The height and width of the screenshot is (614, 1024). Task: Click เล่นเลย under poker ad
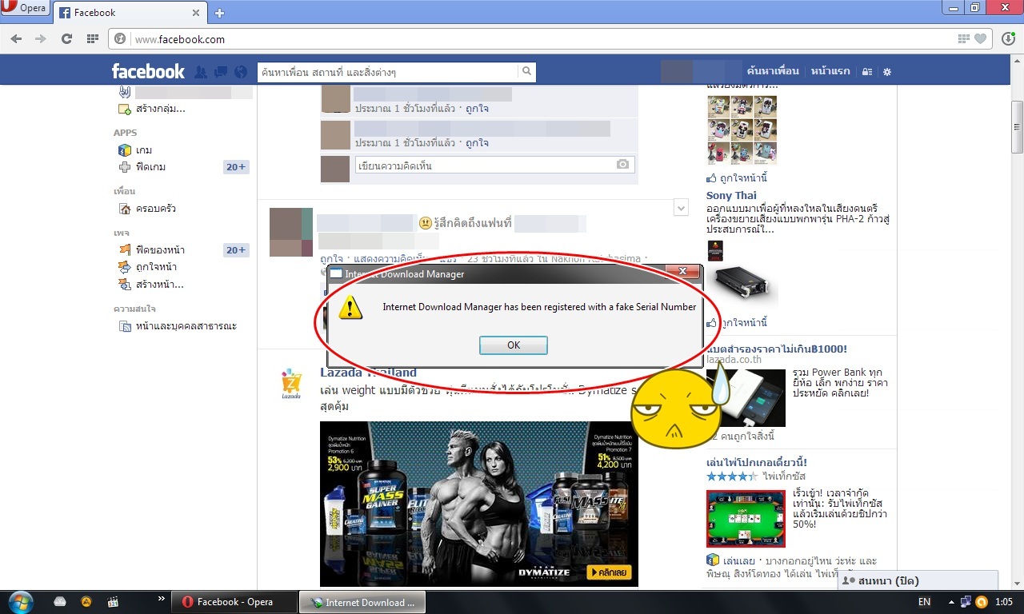tap(739, 560)
